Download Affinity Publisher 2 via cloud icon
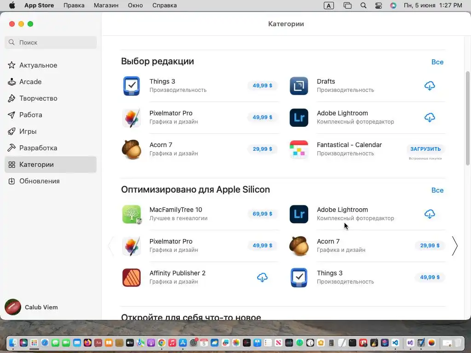 [262, 277]
